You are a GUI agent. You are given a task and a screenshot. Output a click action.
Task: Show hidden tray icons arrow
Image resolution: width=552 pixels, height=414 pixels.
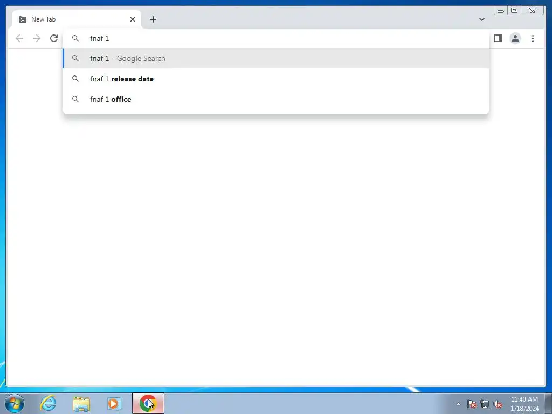click(458, 404)
